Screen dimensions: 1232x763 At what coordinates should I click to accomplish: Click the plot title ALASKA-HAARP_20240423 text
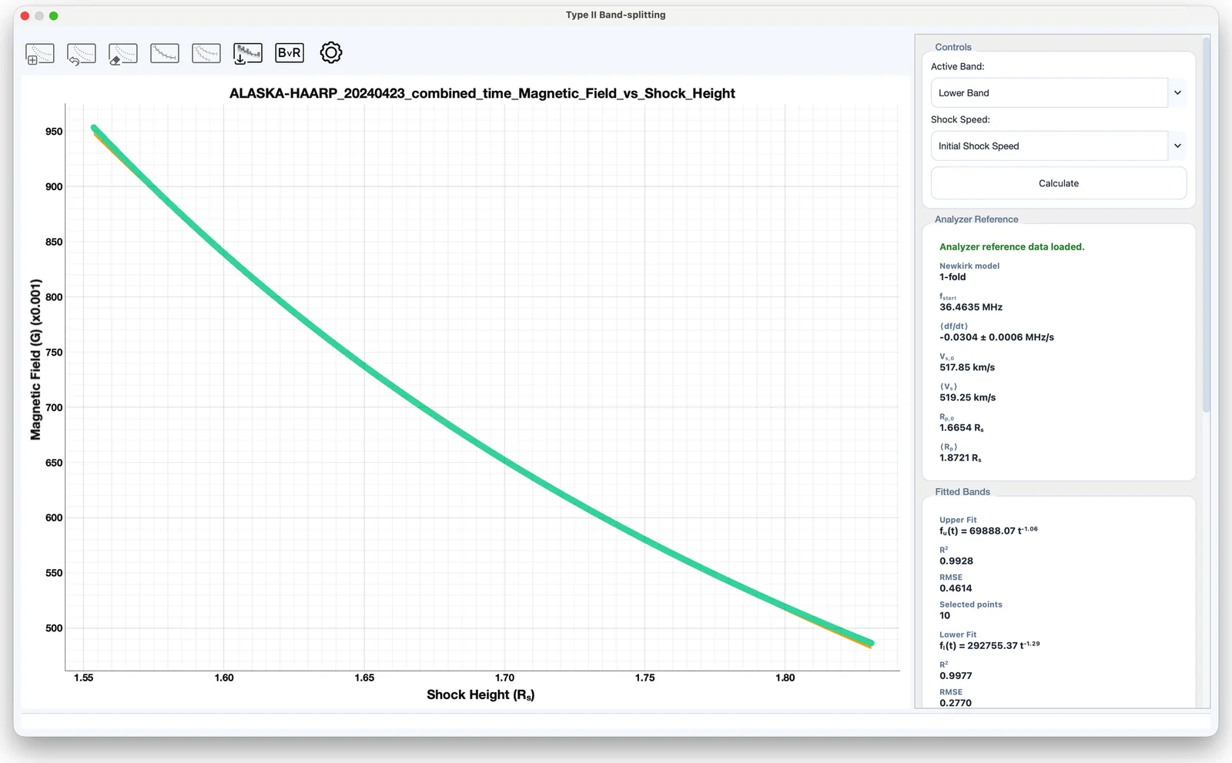pyautogui.click(x=482, y=93)
